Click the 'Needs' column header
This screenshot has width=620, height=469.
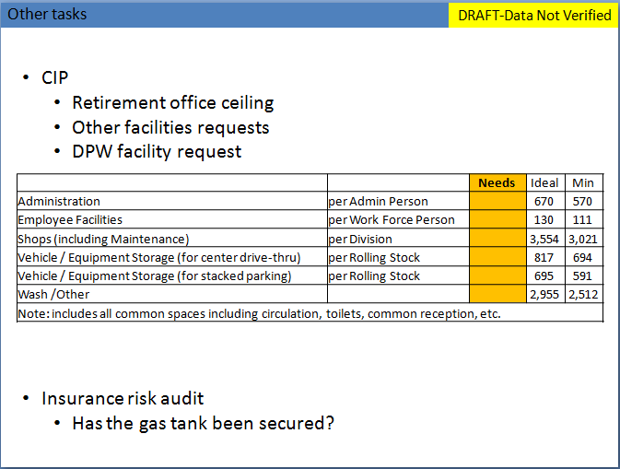pyautogui.click(x=497, y=182)
